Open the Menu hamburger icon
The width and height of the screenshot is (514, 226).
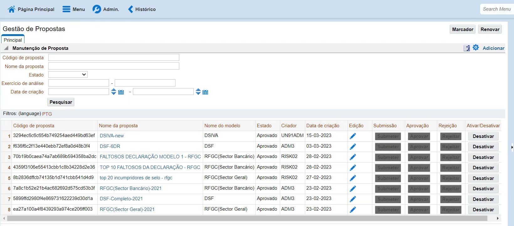point(66,9)
